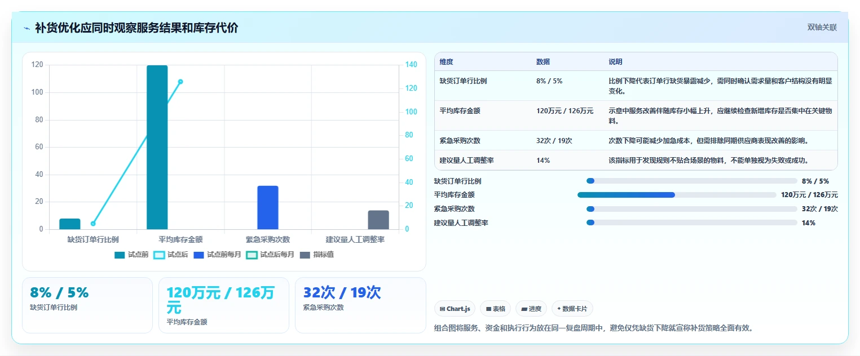
Task: Click the 缺货订单行比例 progress bar
Action: pos(692,181)
